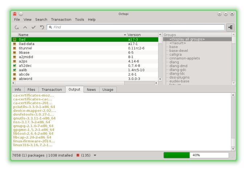Open the Tools menu
The height and width of the screenshot is (171, 247).
coord(79,20)
